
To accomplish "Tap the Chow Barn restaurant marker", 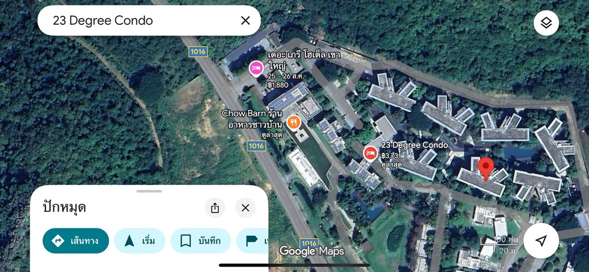I will point(294,122).
